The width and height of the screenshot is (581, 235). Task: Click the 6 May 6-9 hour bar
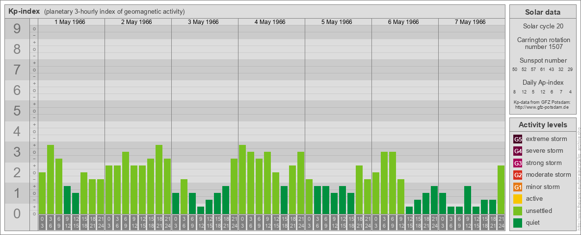(x=393, y=183)
